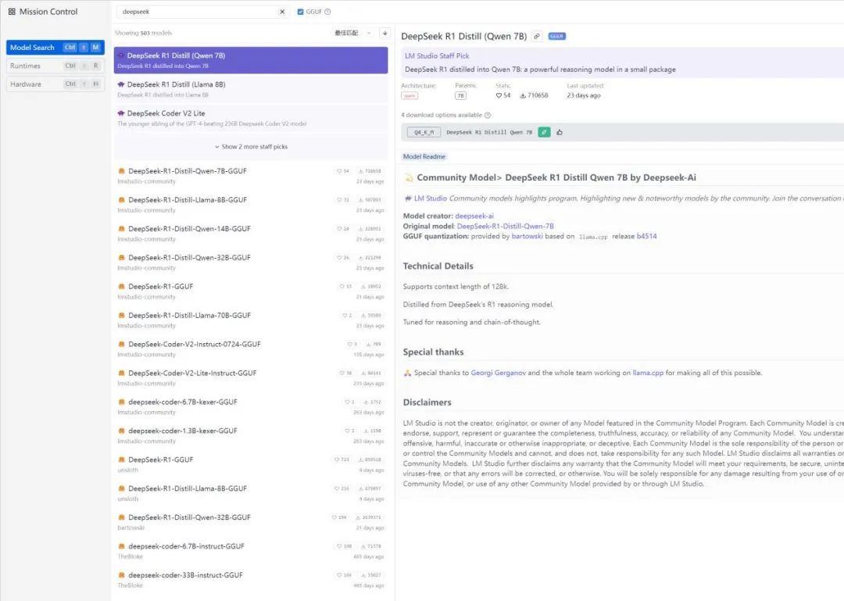
Task: Switch to Model Search tab
Action: click(x=55, y=48)
